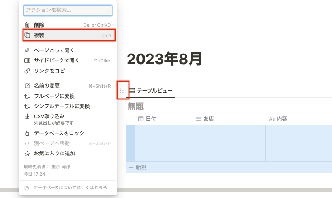
Task: Click the アクションを検索 search field
Action: click(68, 10)
